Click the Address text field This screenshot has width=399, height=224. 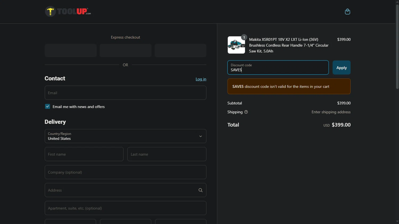point(120,190)
